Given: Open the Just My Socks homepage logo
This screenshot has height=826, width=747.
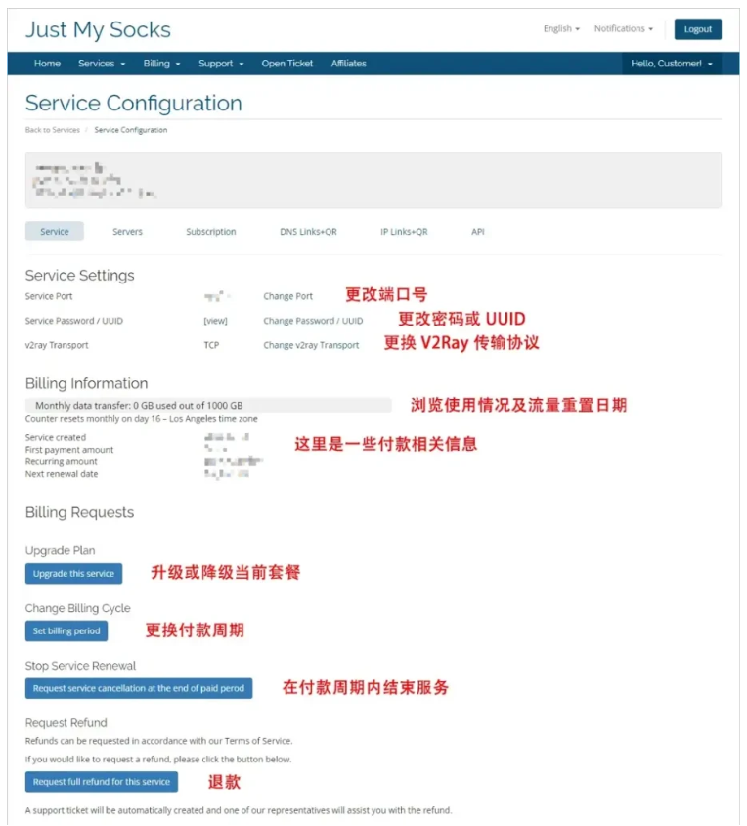Looking at the screenshot, I should pyautogui.click(x=98, y=29).
